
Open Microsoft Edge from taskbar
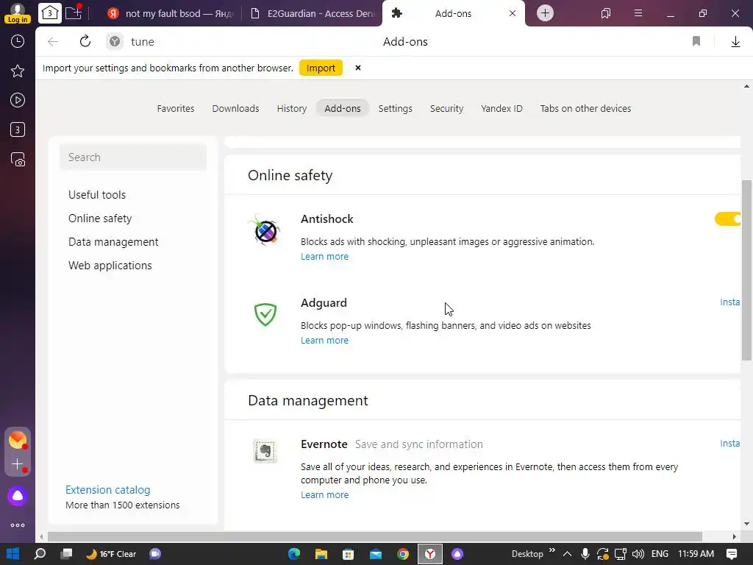pos(294,554)
